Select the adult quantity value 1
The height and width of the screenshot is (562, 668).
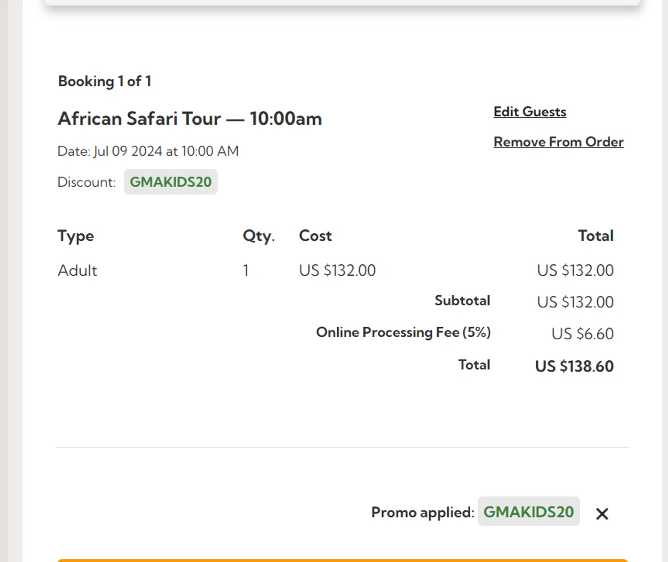click(x=245, y=270)
